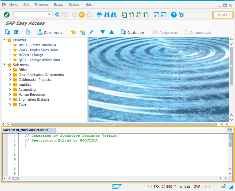Expand the Information Systems folder
The image size is (235, 191).
[x=10, y=99]
